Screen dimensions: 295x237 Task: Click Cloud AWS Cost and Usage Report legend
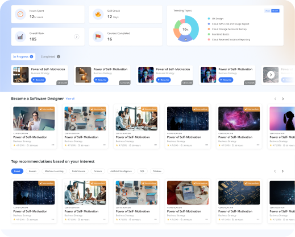[228, 24]
